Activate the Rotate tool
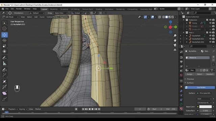The height and width of the screenshot is (121, 216). click(x=4, y=40)
